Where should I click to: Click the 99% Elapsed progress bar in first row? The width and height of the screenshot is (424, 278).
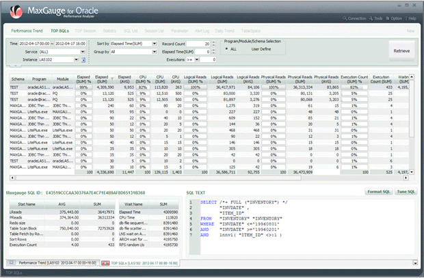pyautogui.click(x=83, y=87)
